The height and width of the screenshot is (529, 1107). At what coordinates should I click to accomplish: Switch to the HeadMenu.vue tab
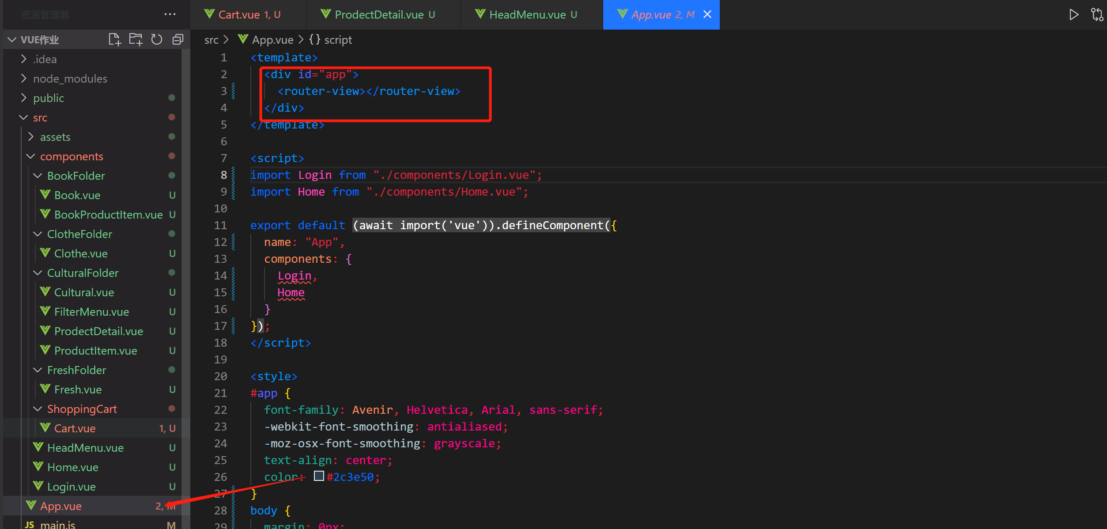pyautogui.click(x=532, y=15)
